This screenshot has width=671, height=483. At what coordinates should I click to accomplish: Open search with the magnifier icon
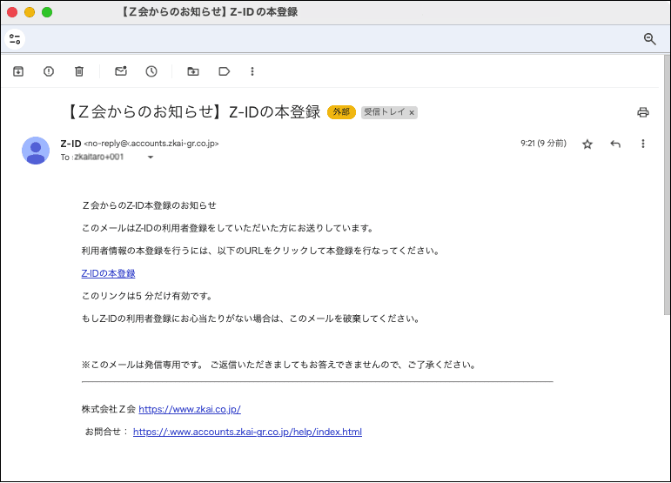point(649,39)
